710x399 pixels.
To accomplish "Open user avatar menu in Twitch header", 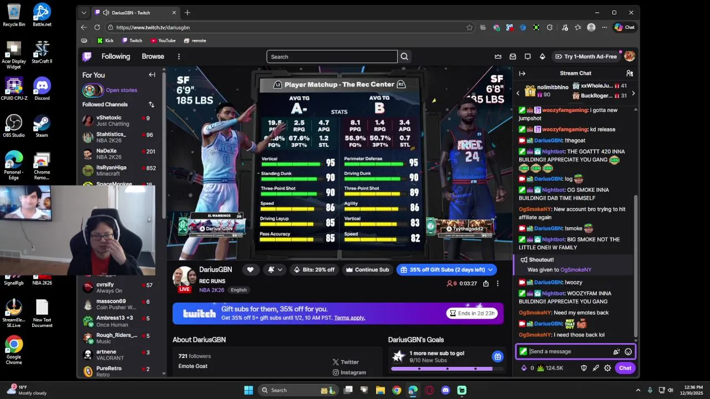I will coord(630,57).
